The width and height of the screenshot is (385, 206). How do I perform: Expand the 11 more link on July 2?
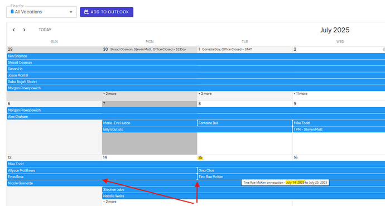pyautogui.click(x=301, y=94)
